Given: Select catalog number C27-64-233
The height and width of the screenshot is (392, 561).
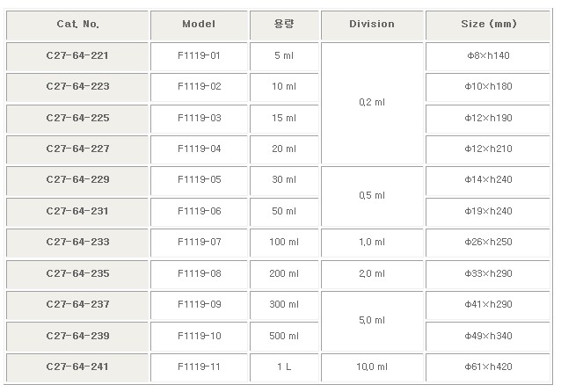Looking at the screenshot, I should pos(77,242).
